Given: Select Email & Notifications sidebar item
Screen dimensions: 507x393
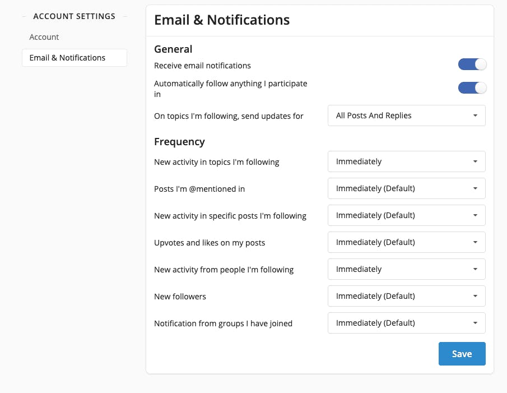Looking at the screenshot, I should (x=75, y=58).
